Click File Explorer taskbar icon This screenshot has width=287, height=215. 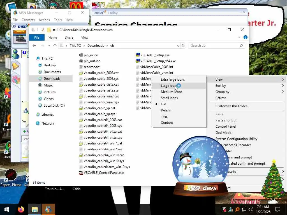pyautogui.click(x=34, y=209)
